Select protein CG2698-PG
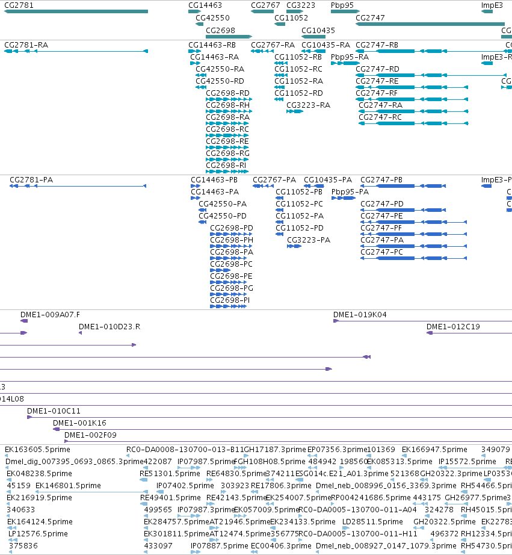 click(232, 288)
